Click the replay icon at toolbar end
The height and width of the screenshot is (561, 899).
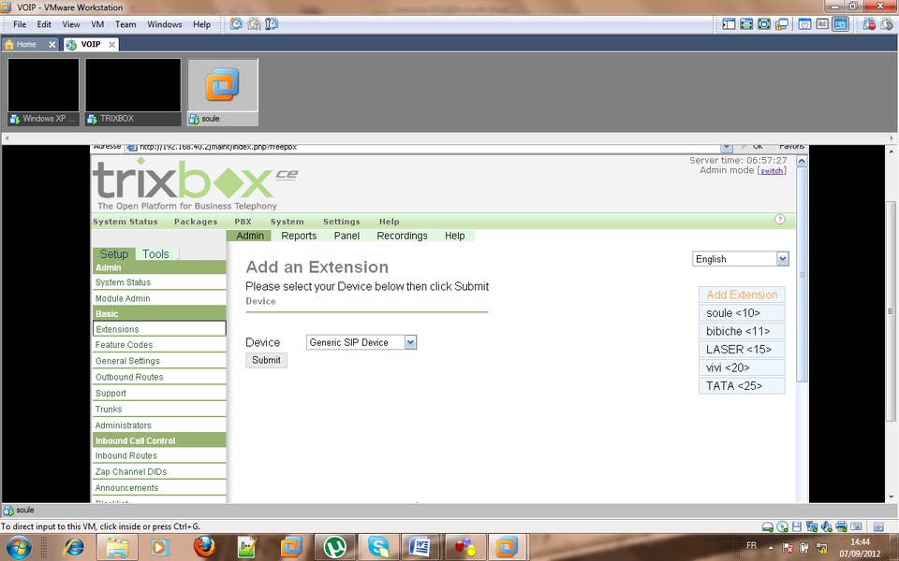click(887, 24)
